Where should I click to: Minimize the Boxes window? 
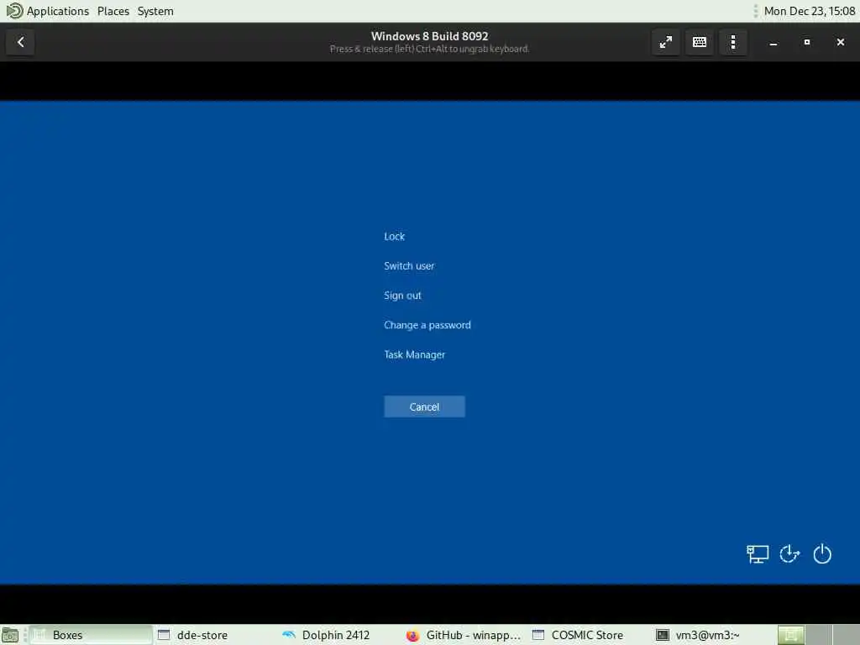click(773, 42)
